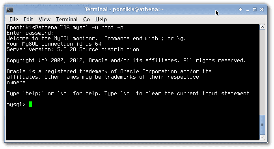Open the Terminal menu
Screen dimensions: 274x149
(67, 19)
